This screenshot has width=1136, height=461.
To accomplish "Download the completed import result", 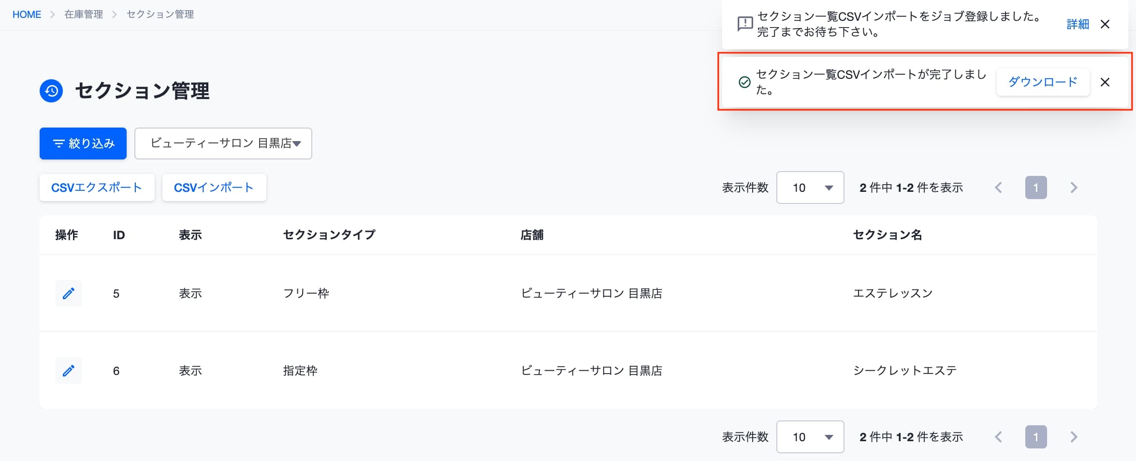I will (1043, 82).
